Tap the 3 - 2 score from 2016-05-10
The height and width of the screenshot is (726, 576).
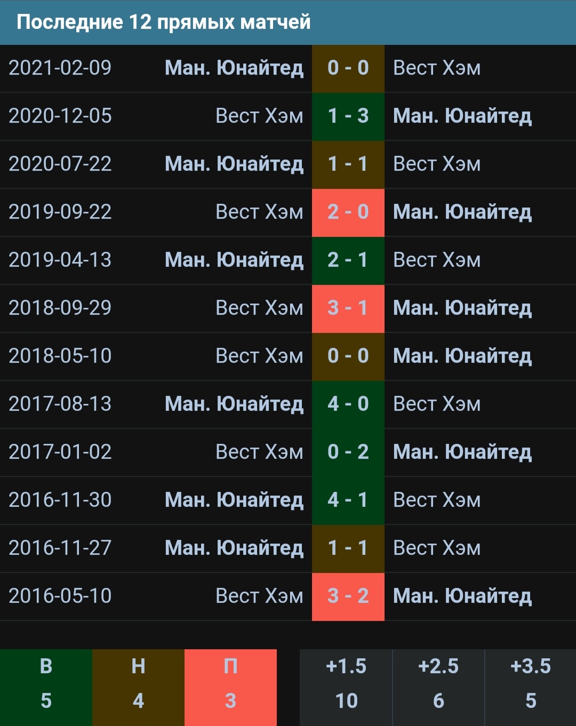click(348, 596)
